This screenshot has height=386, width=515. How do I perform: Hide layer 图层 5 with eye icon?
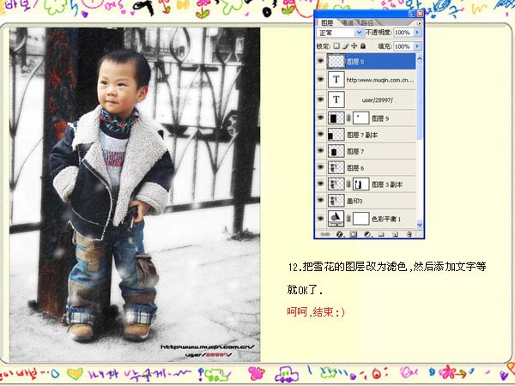321,62
